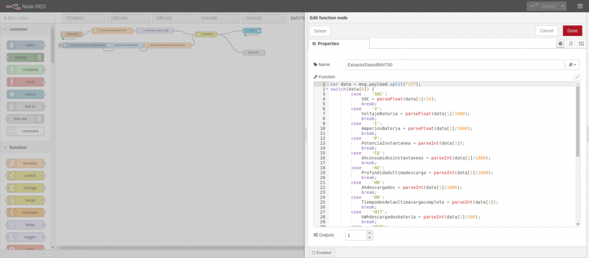Screen dimensions: 589x258
Task: Collapse the function palette category
Action: (27, 148)
